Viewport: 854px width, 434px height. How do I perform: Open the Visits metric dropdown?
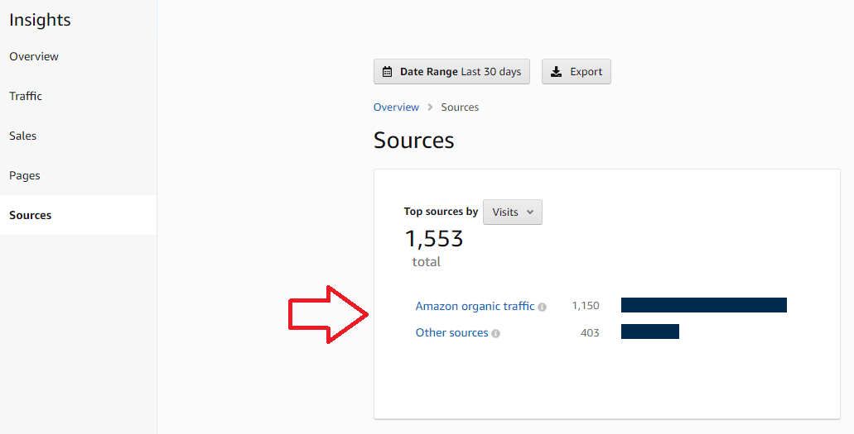point(513,212)
